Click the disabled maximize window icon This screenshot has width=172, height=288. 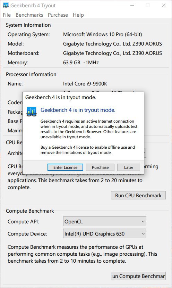pyautogui.click(x=148, y=5)
